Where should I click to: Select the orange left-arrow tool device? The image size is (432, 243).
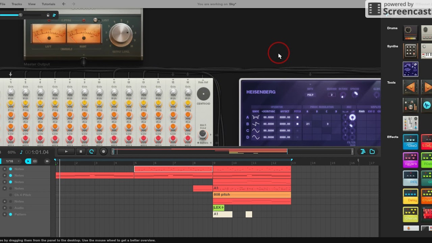[410, 87]
